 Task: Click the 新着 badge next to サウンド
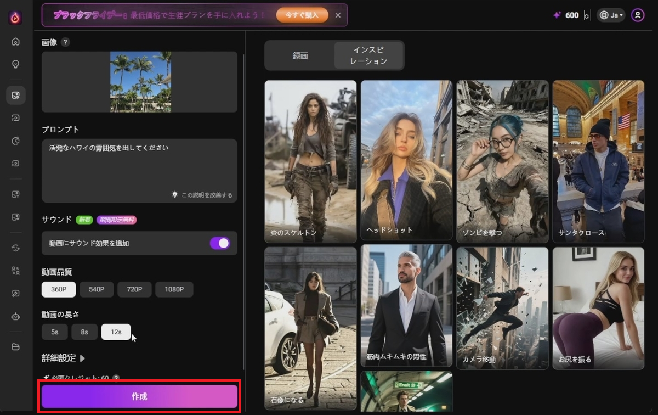click(84, 220)
